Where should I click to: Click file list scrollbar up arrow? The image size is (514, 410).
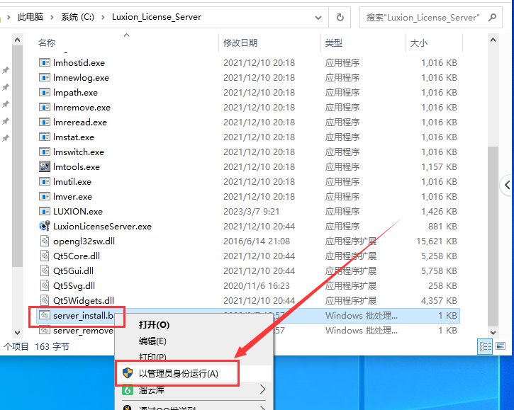point(493,40)
